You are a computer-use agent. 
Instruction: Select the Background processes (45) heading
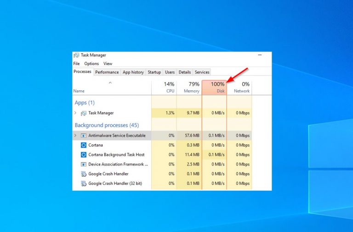point(107,125)
